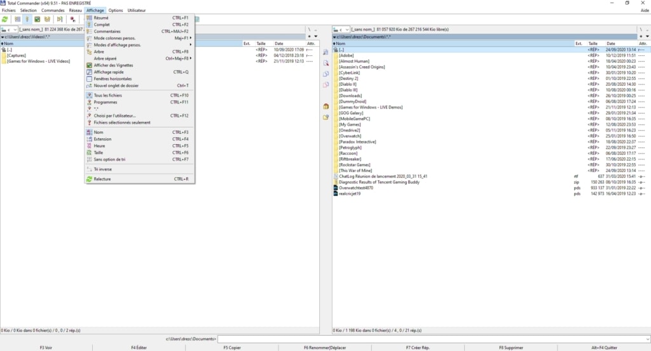The width and height of the screenshot is (651, 351).
Task: Open the Fichiers menu
Action: (8, 10)
